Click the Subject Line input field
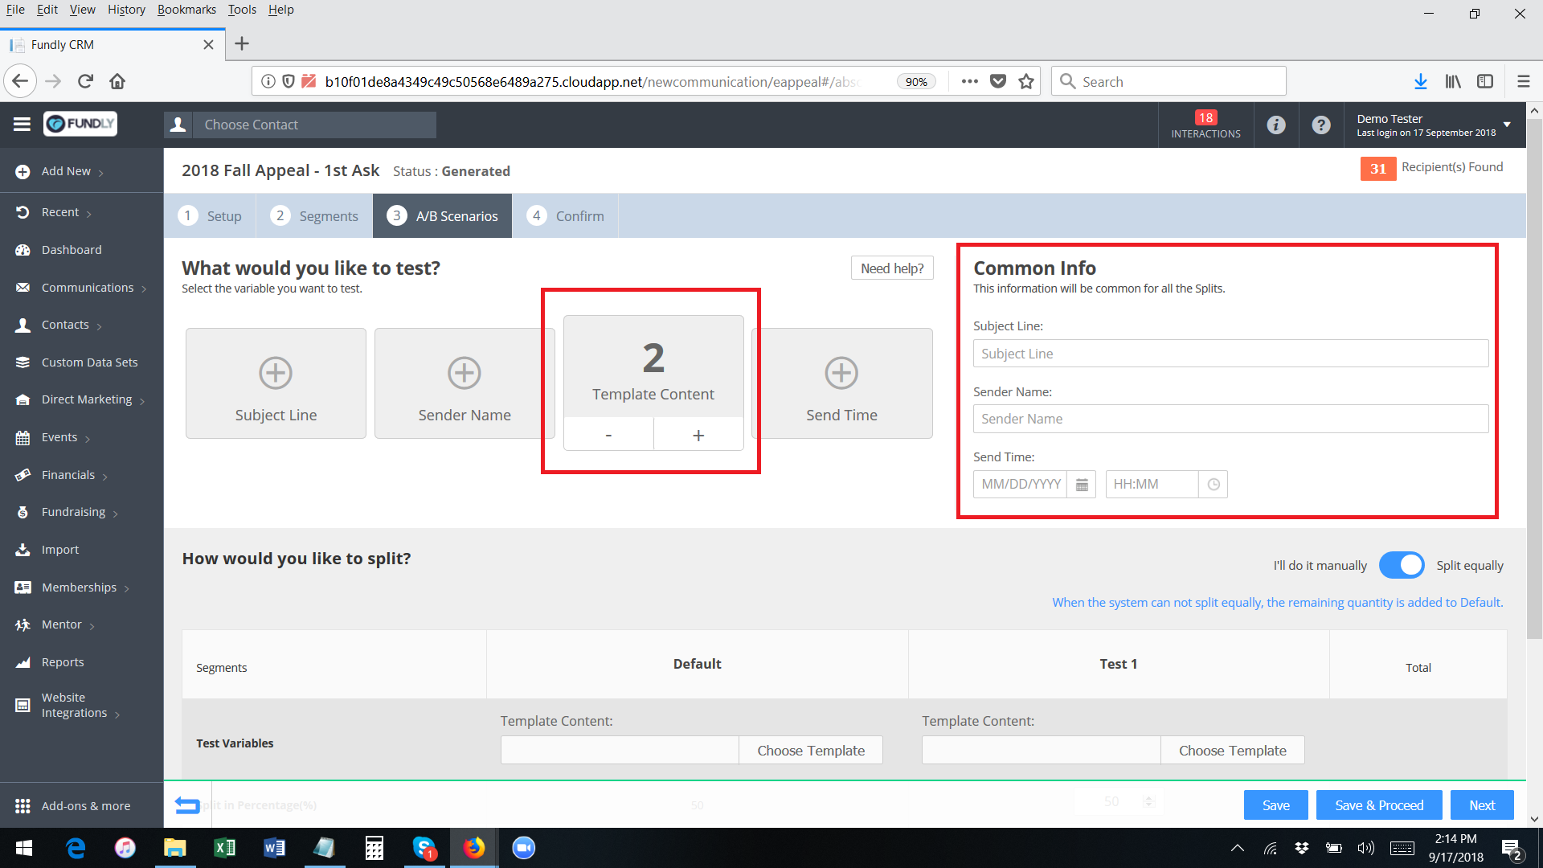This screenshot has width=1543, height=868. click(x=1230, y=354)
